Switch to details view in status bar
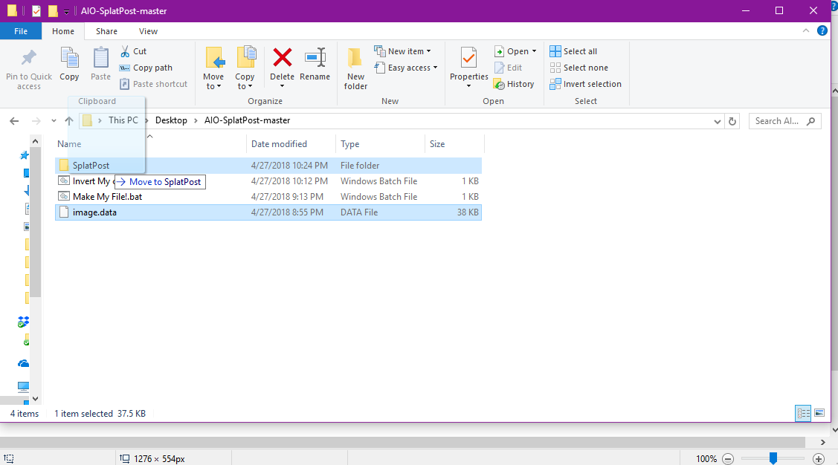Screen dimensions: 838x465 point(803,413)
